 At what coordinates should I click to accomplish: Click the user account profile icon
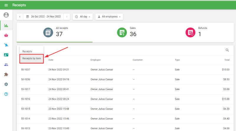(6, 15)
